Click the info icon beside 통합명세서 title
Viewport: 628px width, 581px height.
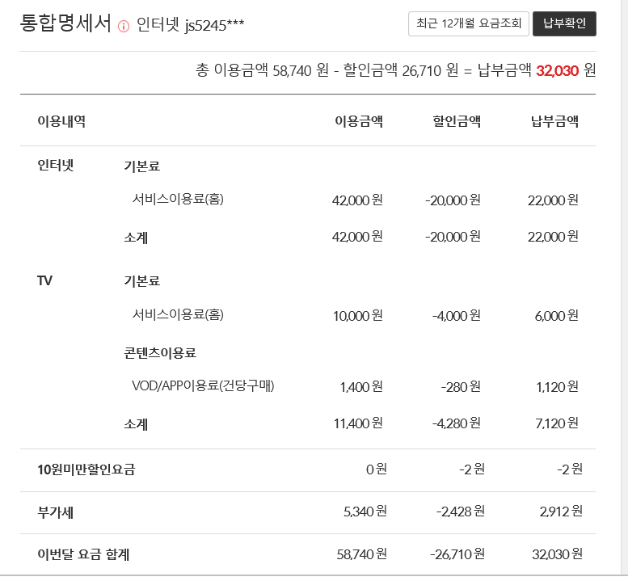pyautogui.click(x=124, y=26)
